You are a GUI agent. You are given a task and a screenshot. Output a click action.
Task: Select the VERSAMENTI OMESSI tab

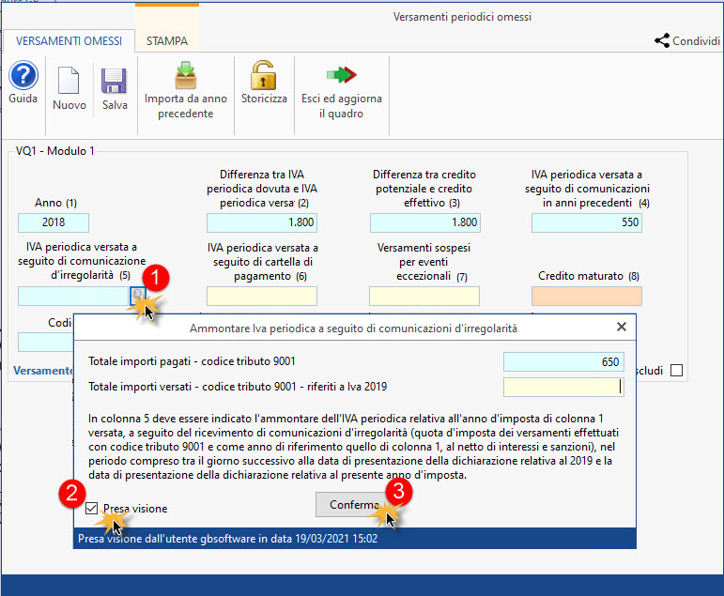[68, 41]
